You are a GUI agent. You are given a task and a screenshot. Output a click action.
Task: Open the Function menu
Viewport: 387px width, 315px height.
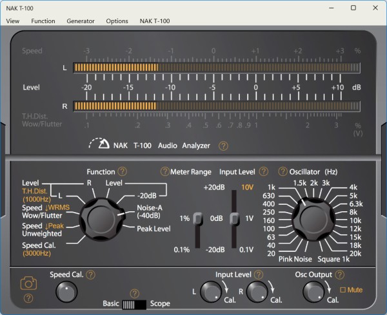[43, 21]
